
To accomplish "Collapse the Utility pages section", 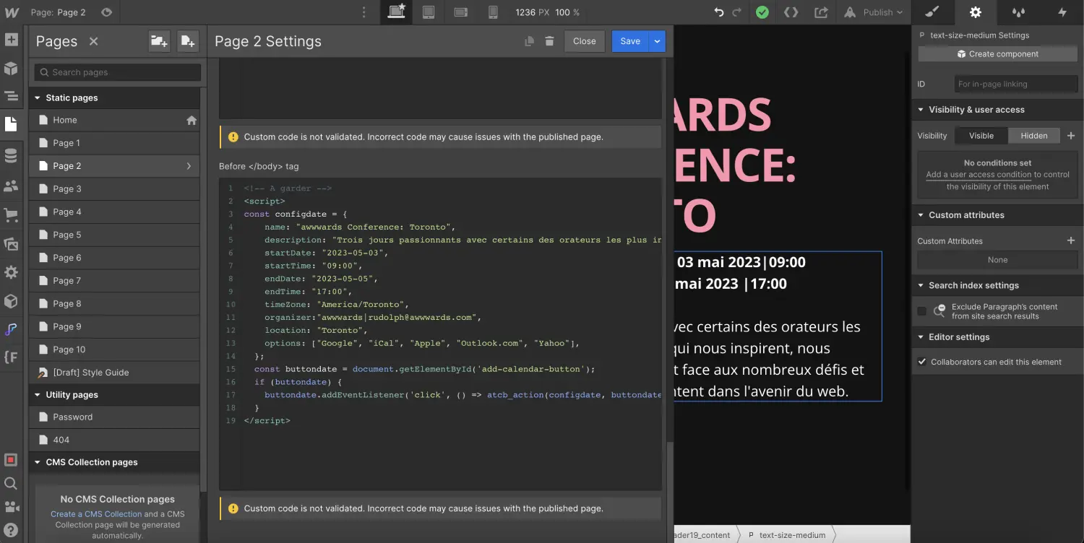I will coord(38,394).
